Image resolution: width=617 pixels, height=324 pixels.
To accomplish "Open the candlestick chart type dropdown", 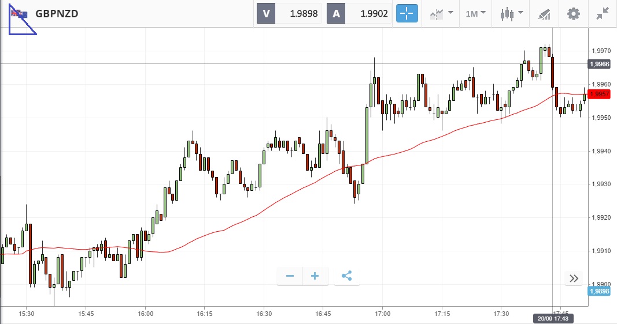I will click(x=512, y=13).
